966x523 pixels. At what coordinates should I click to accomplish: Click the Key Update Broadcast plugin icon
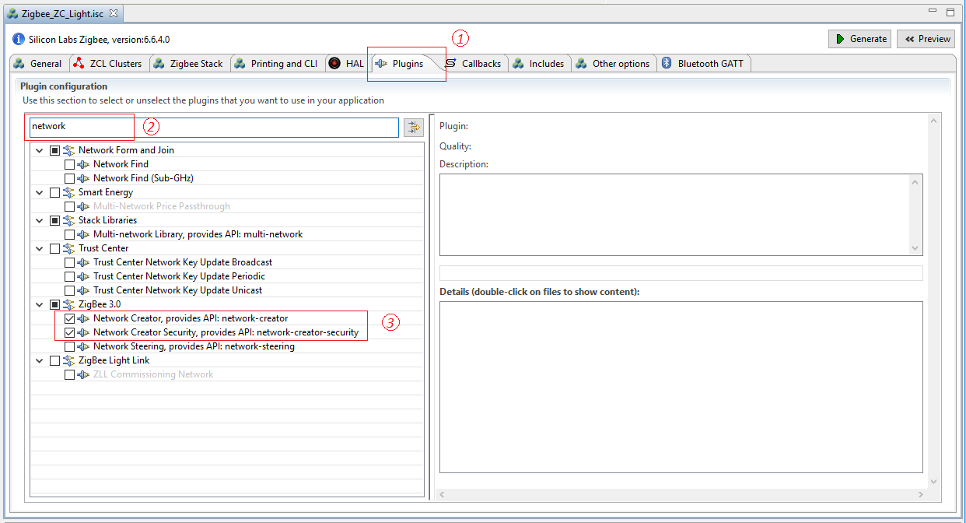click(x=83, y=262)
